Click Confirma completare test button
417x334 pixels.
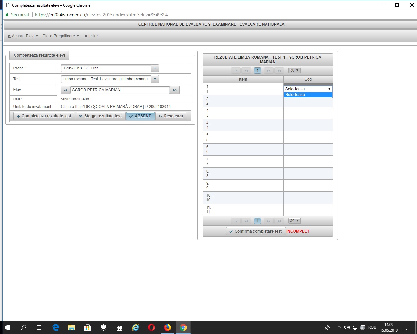coord(256,231)
